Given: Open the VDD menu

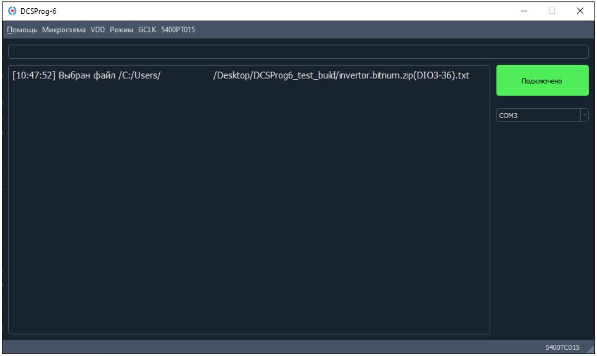Looking at the screenshot, I should 98,30.
